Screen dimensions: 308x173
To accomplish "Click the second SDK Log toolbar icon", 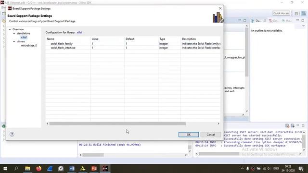I will click(x=293, y=125).
